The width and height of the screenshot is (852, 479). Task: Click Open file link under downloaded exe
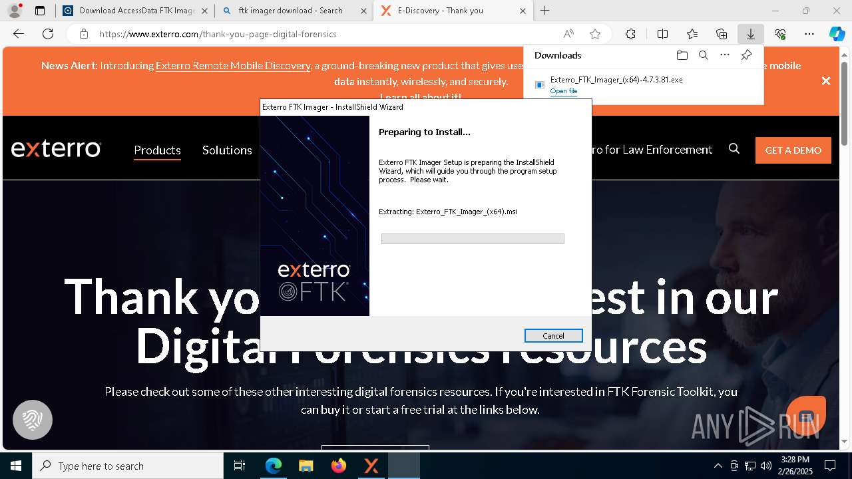click(564, 91)
